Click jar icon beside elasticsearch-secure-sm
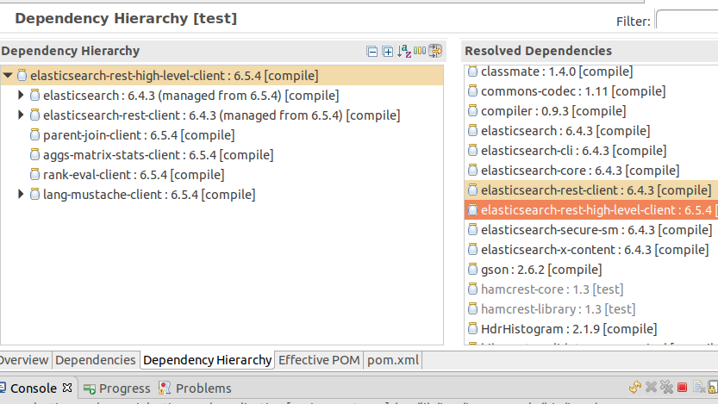Screen dimensions: 718x404 click(473, 230)
